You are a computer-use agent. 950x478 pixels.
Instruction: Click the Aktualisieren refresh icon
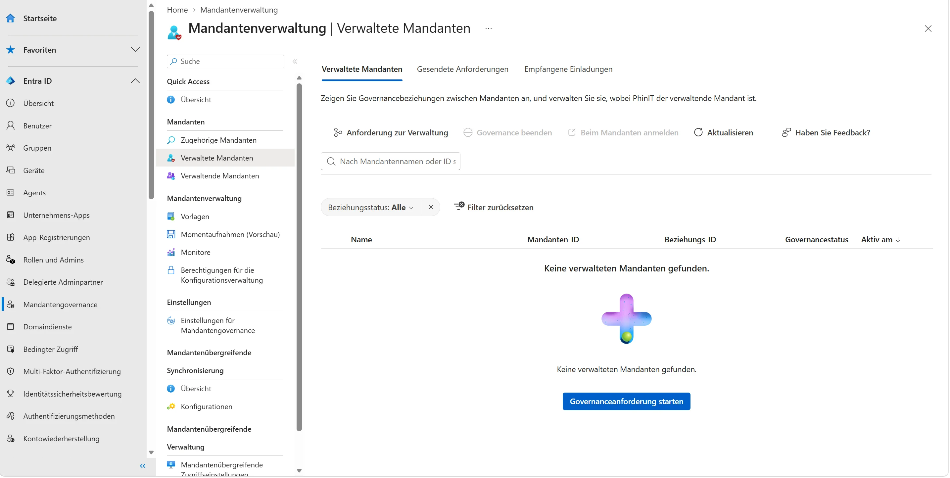click(698, 132)
